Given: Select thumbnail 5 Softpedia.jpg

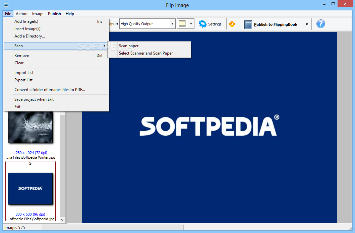Looking at the screenshot, I should coord(31,189).
